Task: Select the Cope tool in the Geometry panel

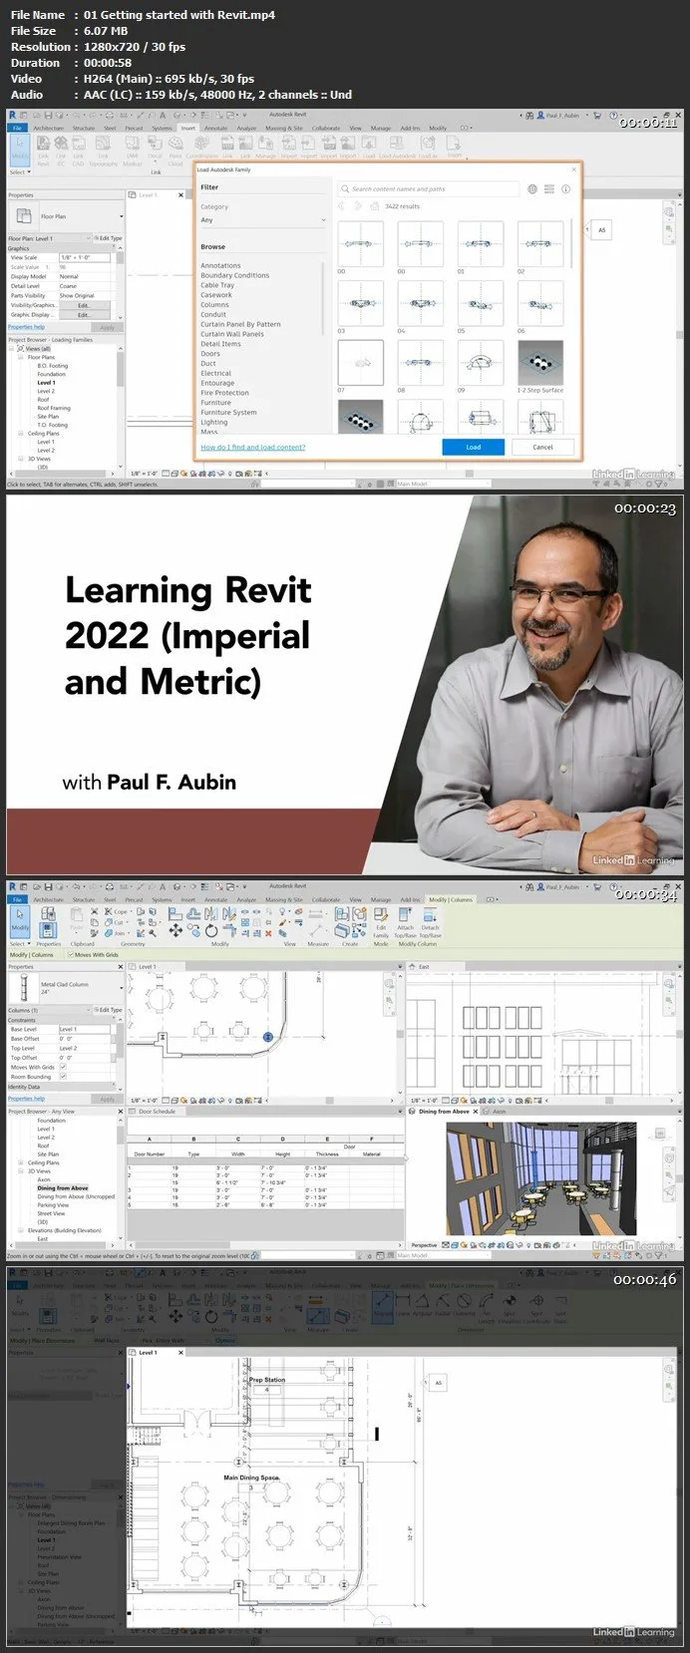Action: (x=117, y=911)
